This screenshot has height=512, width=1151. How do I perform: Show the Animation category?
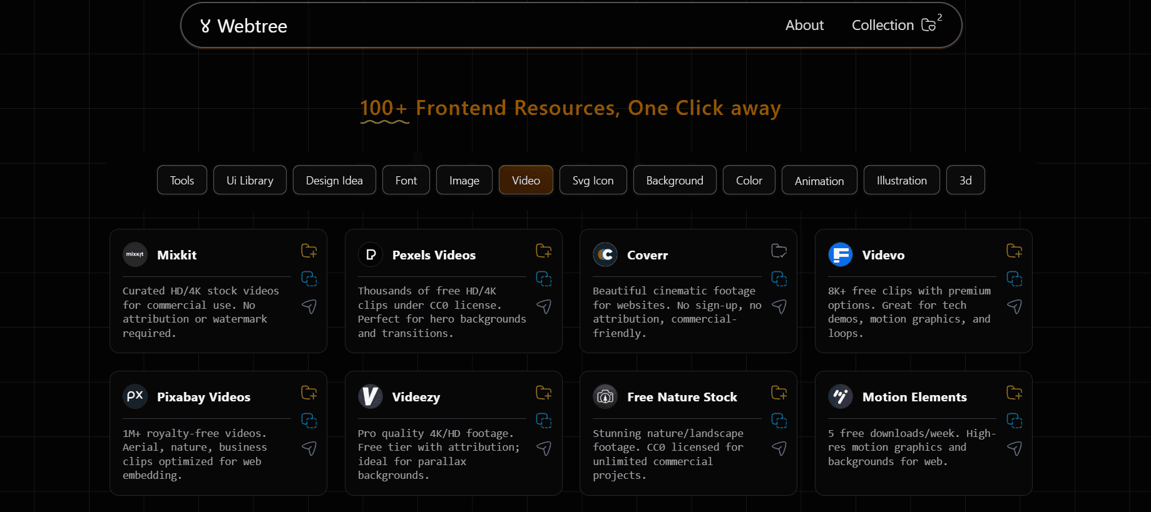(x=819, y=180)
